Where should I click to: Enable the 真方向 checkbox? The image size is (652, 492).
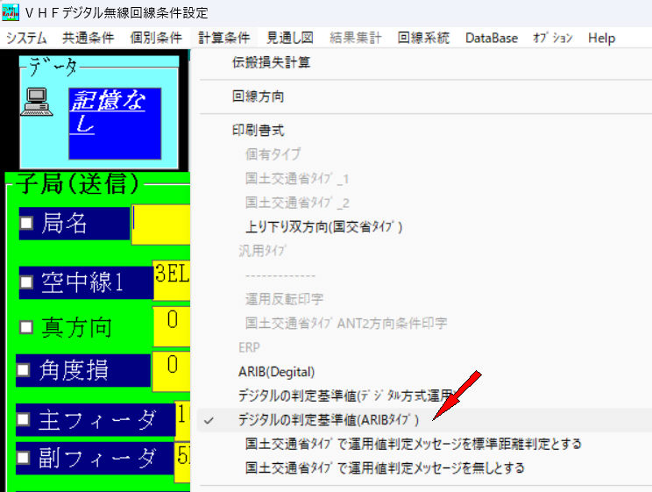(x=26, y=327)
